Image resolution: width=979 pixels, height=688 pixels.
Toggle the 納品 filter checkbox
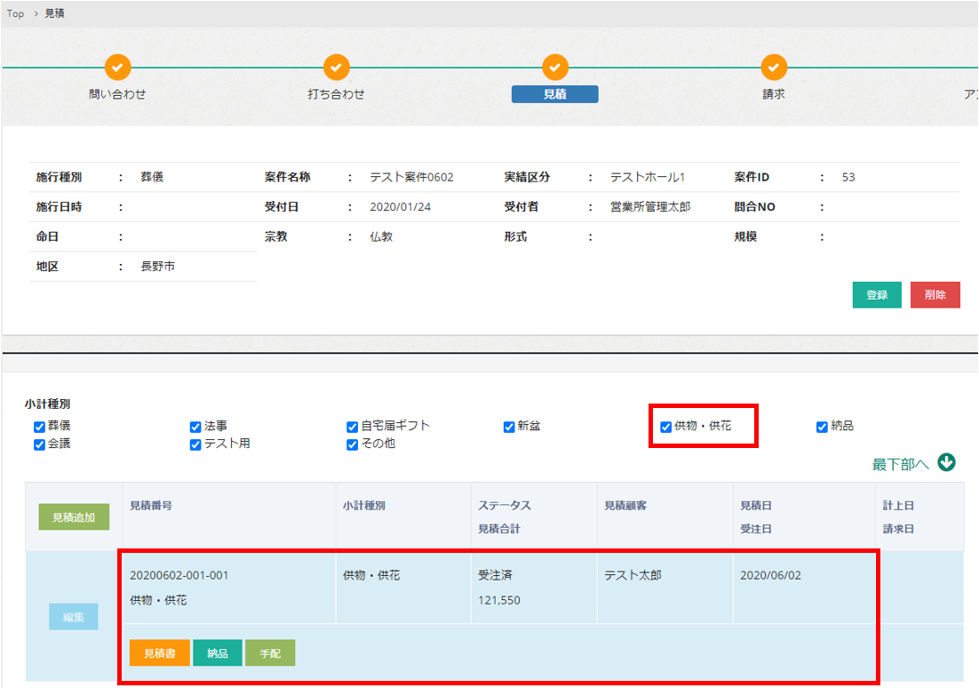pyautogui.click(x=822, y=427)
